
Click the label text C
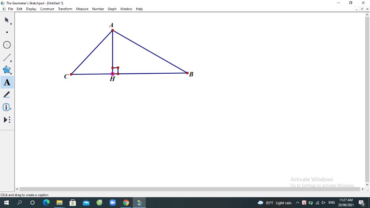(x=66, y=77)
